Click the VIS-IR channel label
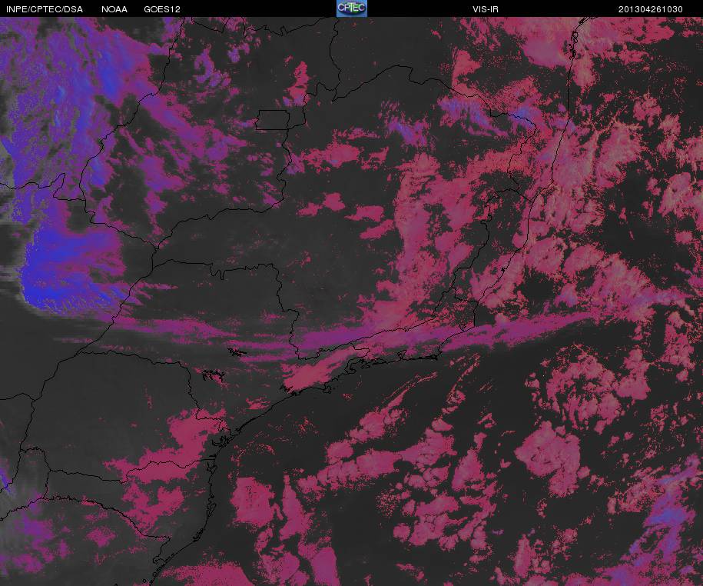The height and width of the screenshot is (586, 703). 486,9
